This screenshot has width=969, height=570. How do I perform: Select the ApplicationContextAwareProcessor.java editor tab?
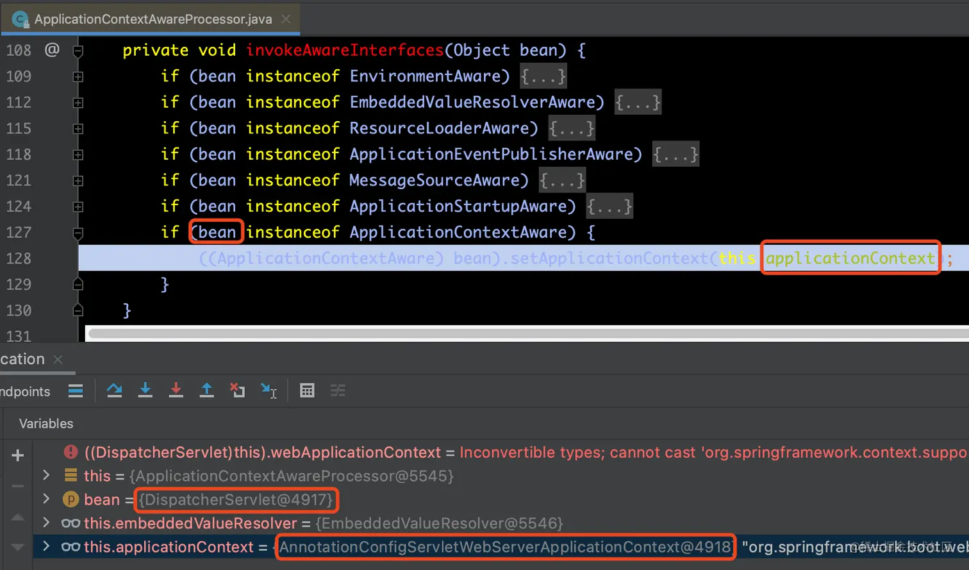tap(151, 19)
